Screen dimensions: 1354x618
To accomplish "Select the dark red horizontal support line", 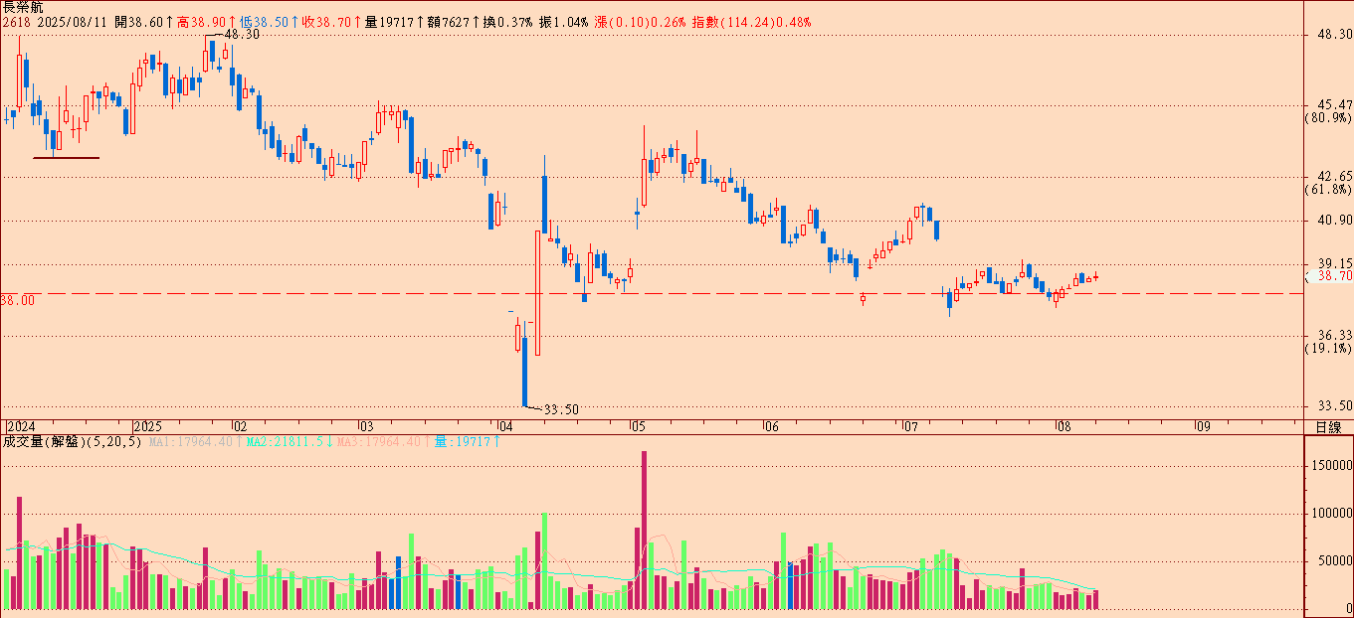I will (66, 157).
